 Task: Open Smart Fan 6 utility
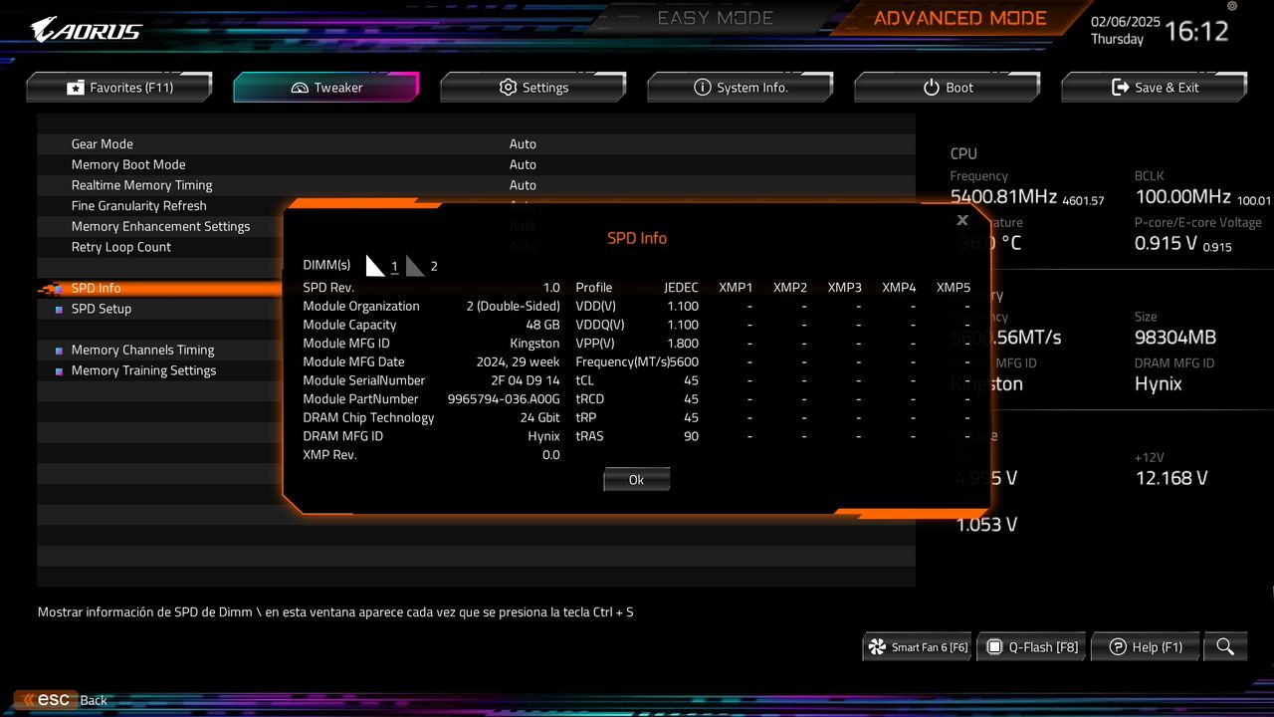tap(918, 647)
